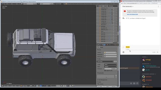Open the properties editor type icon
This screenshot has width=161, height=90.
(98, 45)
